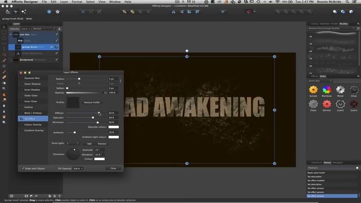Viewport: 361px width, 203px height.
Task: Select the zoom tool at toolbox bottom
Action: point(4,122)
